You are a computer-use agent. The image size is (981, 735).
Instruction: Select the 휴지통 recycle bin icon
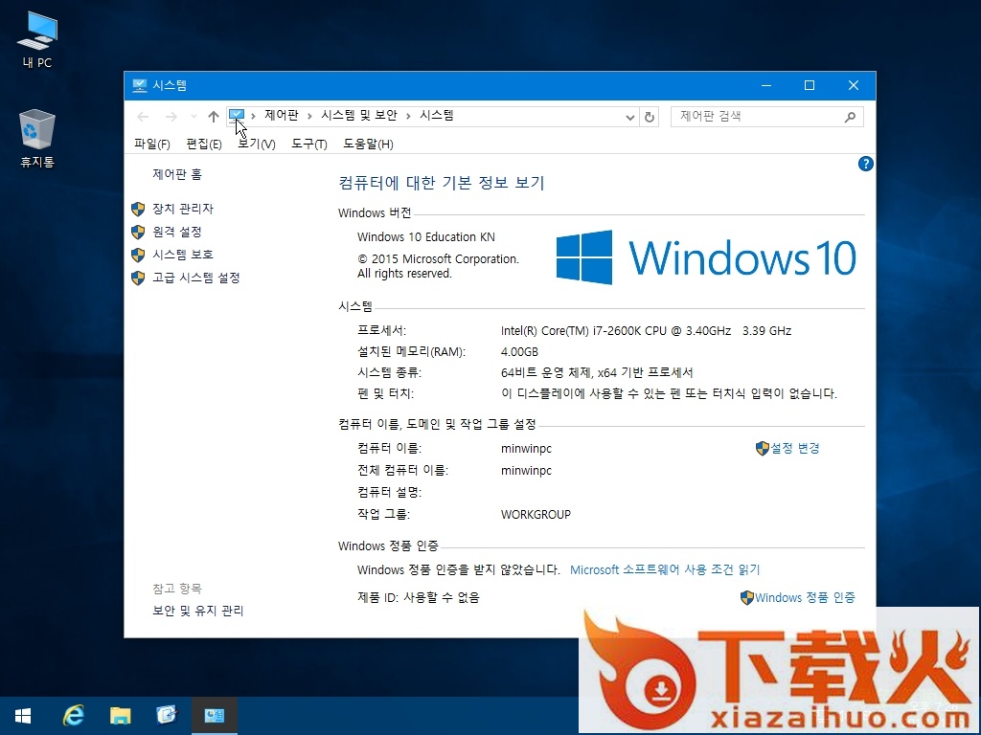tap(37, 138)
